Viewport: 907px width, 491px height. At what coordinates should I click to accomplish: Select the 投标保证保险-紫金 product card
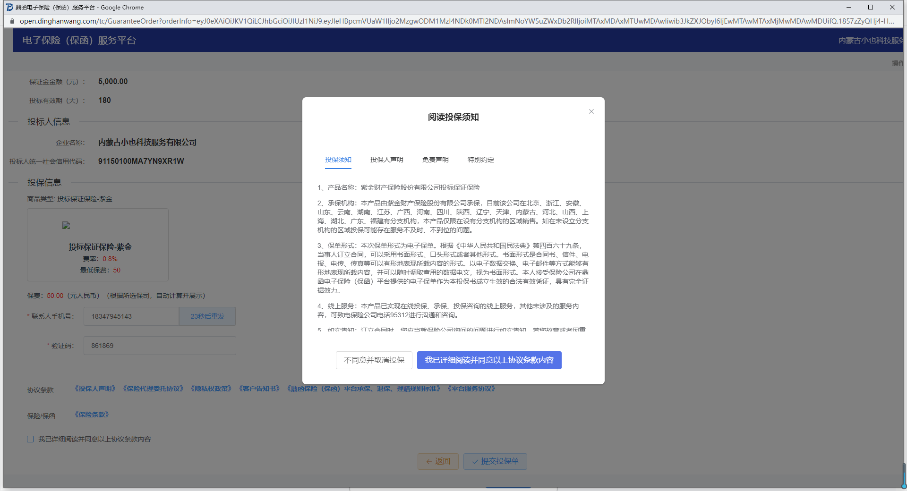tap(98, 245)
